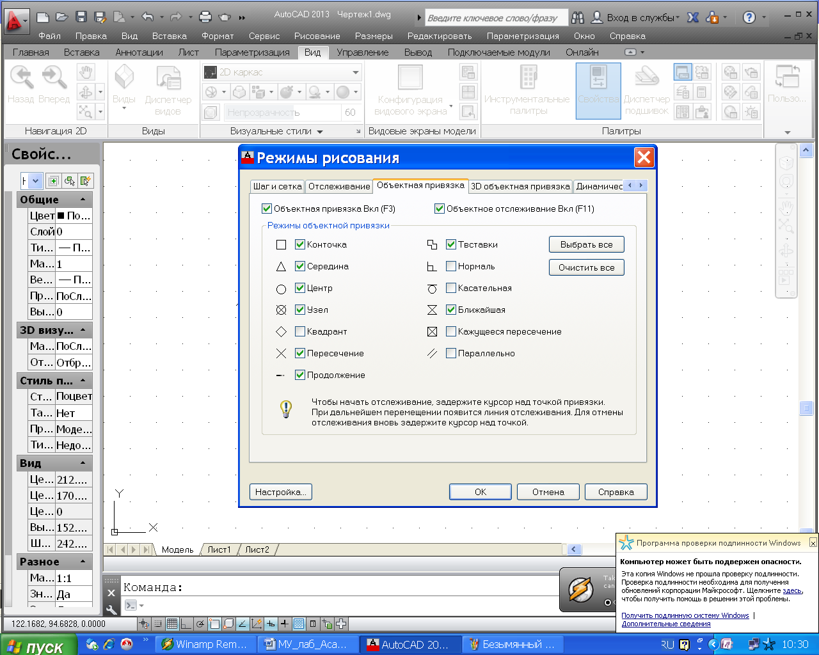The width and height of the screenshot is (819, 655).
Task: Expand the Визуальные стили panel arrow
Action: pyautogui.click(x=320, y=132)
